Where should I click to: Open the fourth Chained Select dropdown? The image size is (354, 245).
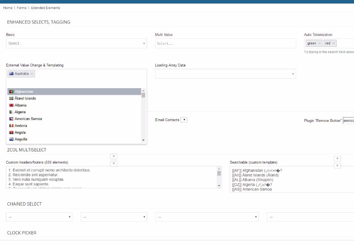tap(310, 217)
